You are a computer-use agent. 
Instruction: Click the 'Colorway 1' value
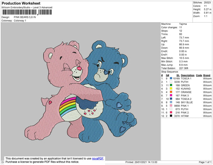tap(20, 21)
